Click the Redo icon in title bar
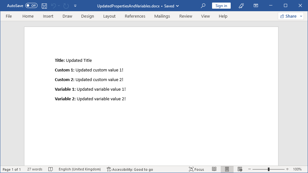The image size is (308, 173). [66, 6]
